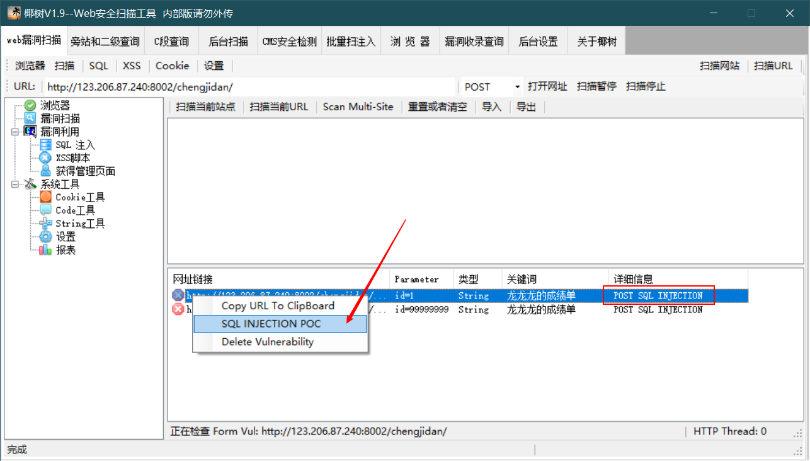810x461 pixels.
Task: Click the SQL 注入 database icon
Action: (x=45, y=145)
